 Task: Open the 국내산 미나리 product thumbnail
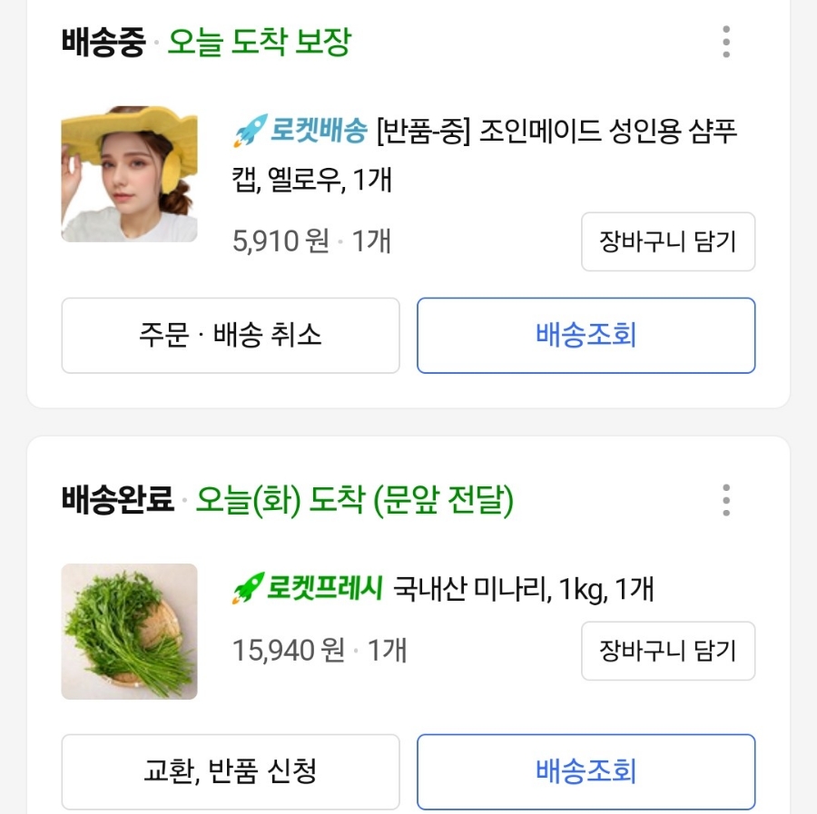click(129, 632)
